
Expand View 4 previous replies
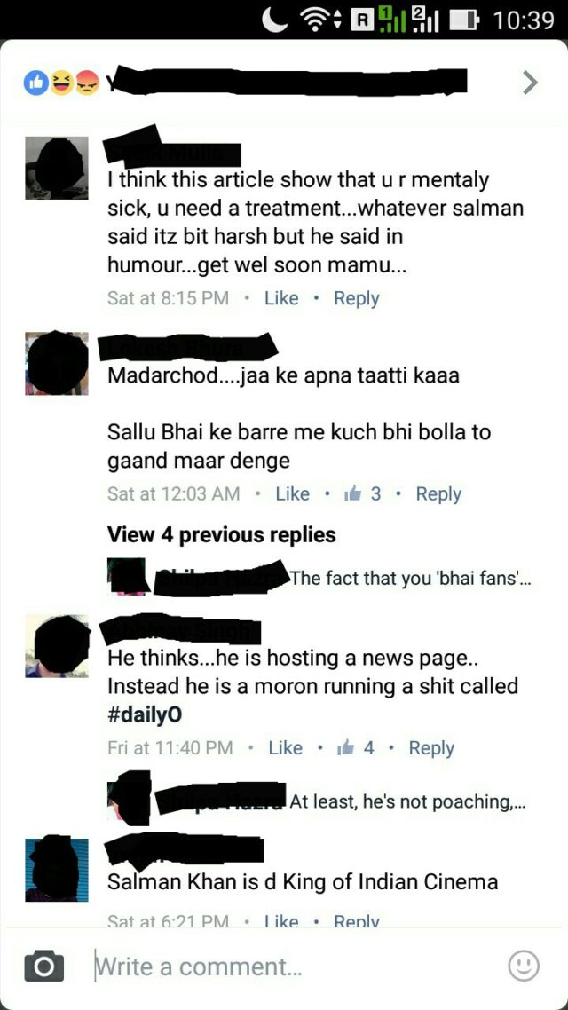222,534
